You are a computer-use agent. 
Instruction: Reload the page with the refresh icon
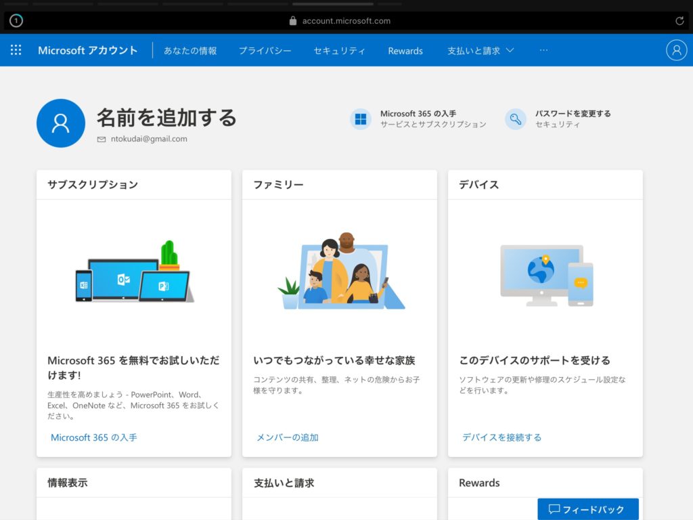click(679, 21)
